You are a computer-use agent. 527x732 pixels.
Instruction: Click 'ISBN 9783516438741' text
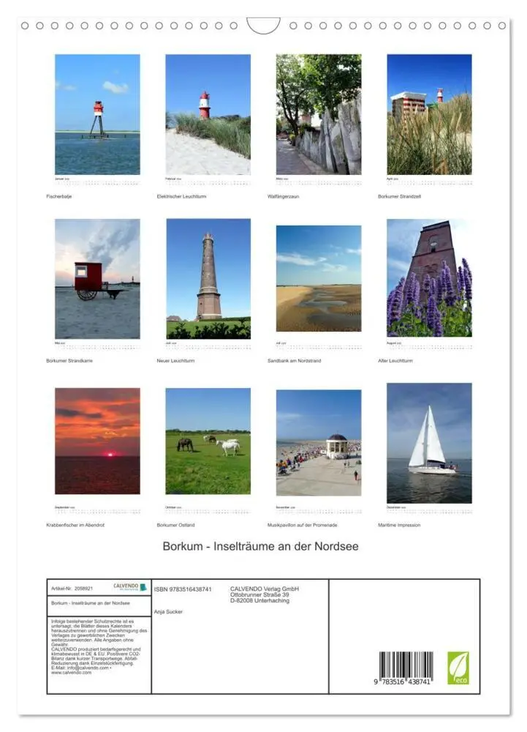point(183,589)
